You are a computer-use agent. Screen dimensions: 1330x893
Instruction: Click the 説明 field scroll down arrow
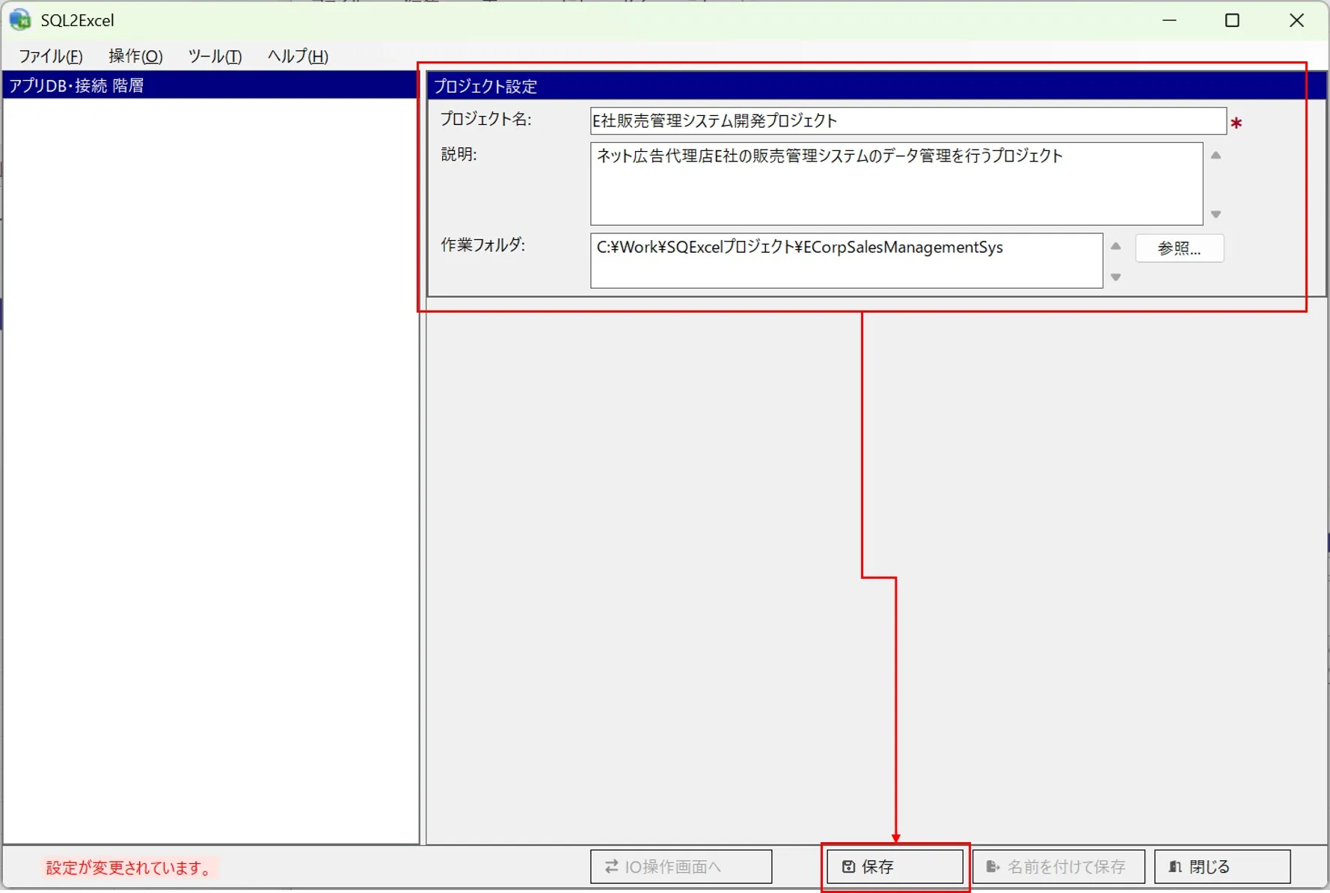1216,215
